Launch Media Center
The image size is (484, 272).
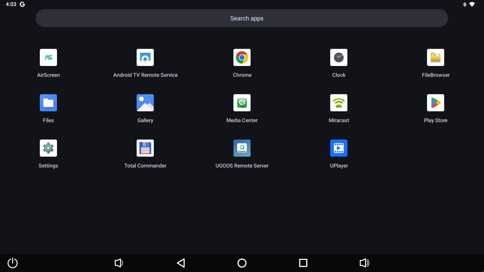[242, 103]
